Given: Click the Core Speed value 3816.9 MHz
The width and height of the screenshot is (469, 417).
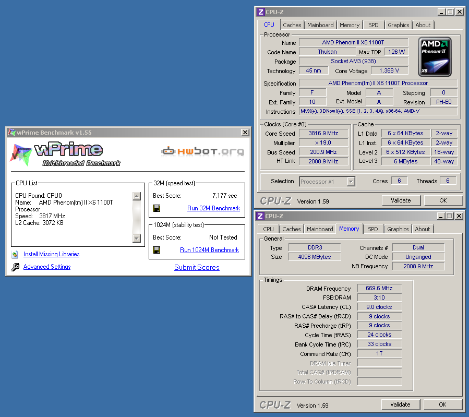Looking at the screenshot, I should [323, 134].
